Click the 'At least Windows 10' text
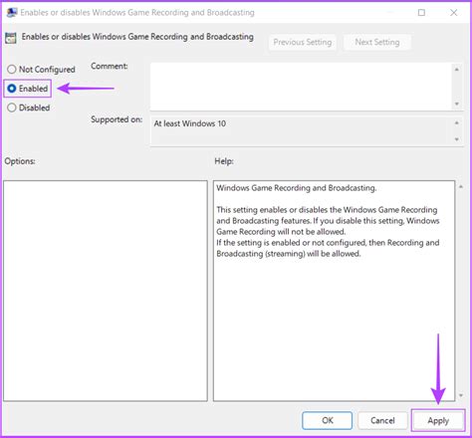 point(190,123)
